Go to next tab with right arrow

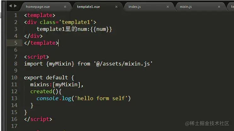[15, 6]
